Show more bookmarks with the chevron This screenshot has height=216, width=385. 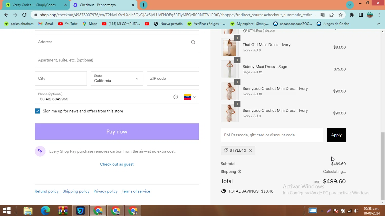[379, 24]
